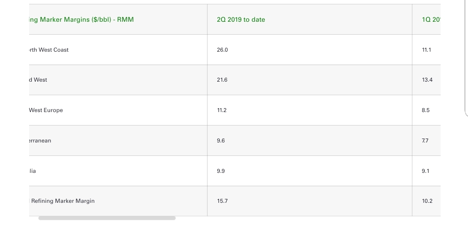Screen dimensions: 468x228
Task: Select the 21.6 value in Mid West row
Action: click(x=222, y=80)
